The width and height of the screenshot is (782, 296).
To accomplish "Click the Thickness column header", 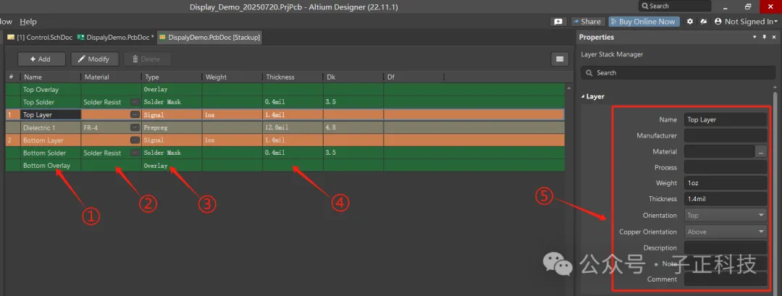I will 293,77.
